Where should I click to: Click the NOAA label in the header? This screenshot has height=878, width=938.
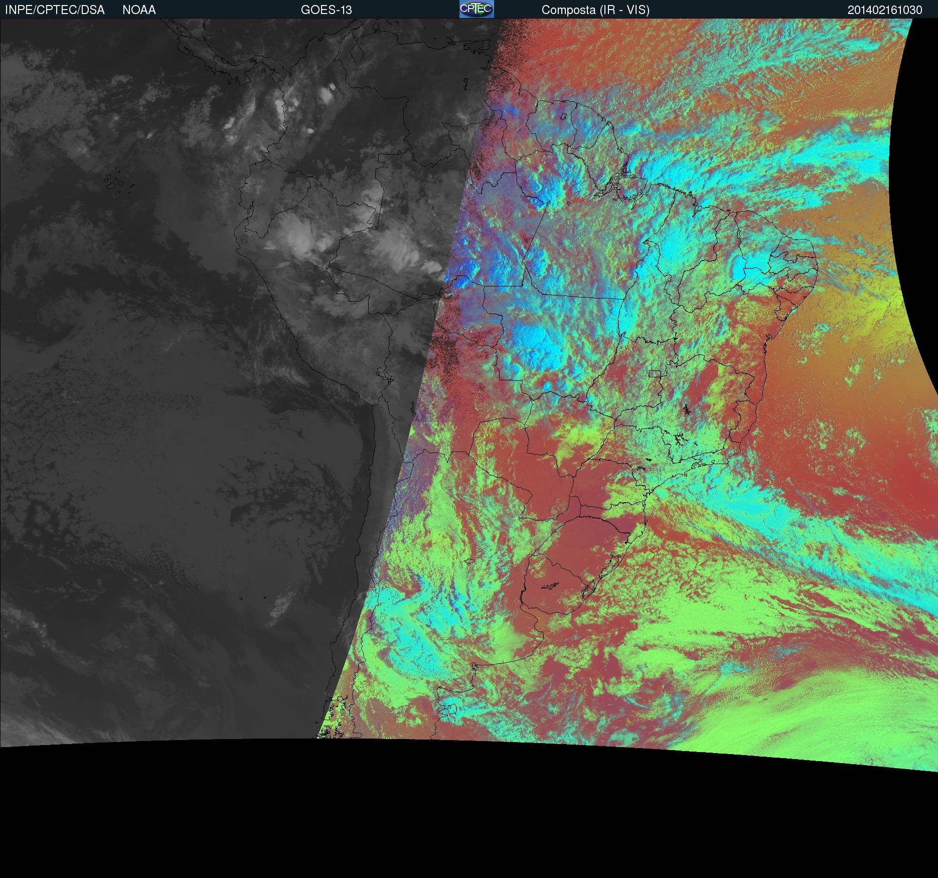139,10
